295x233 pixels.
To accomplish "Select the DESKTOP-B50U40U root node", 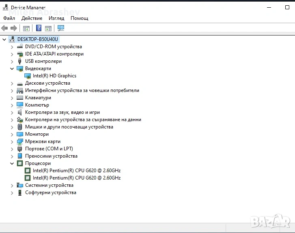I will point(38,39).
